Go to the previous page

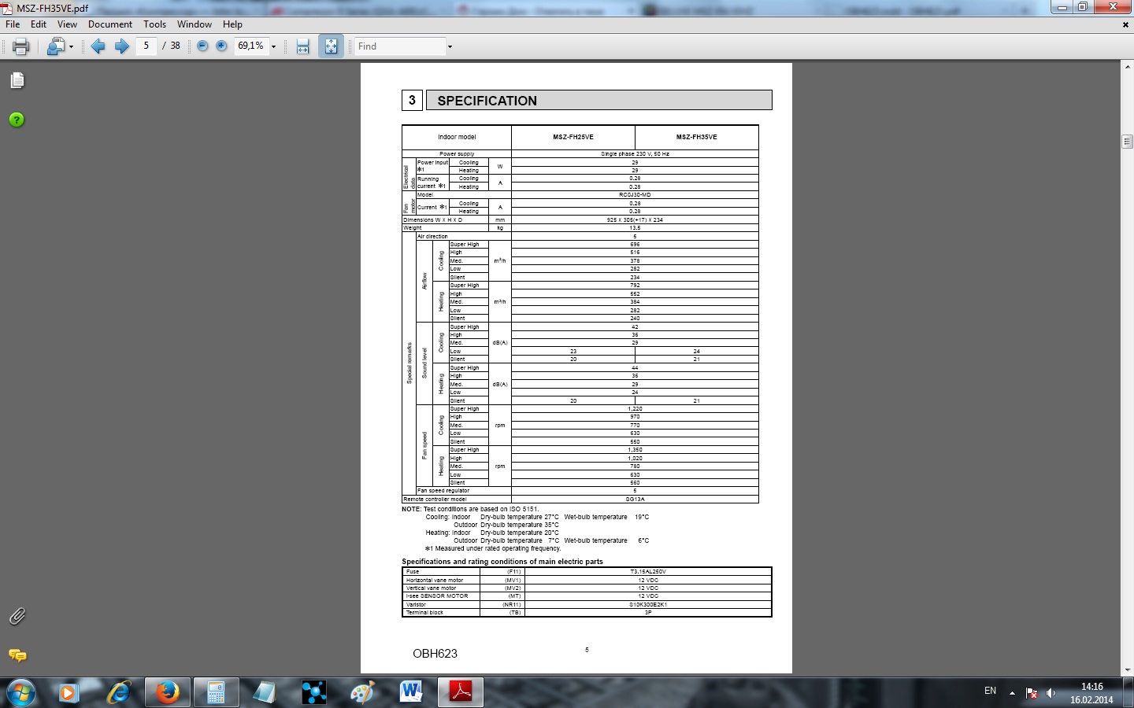98,46
